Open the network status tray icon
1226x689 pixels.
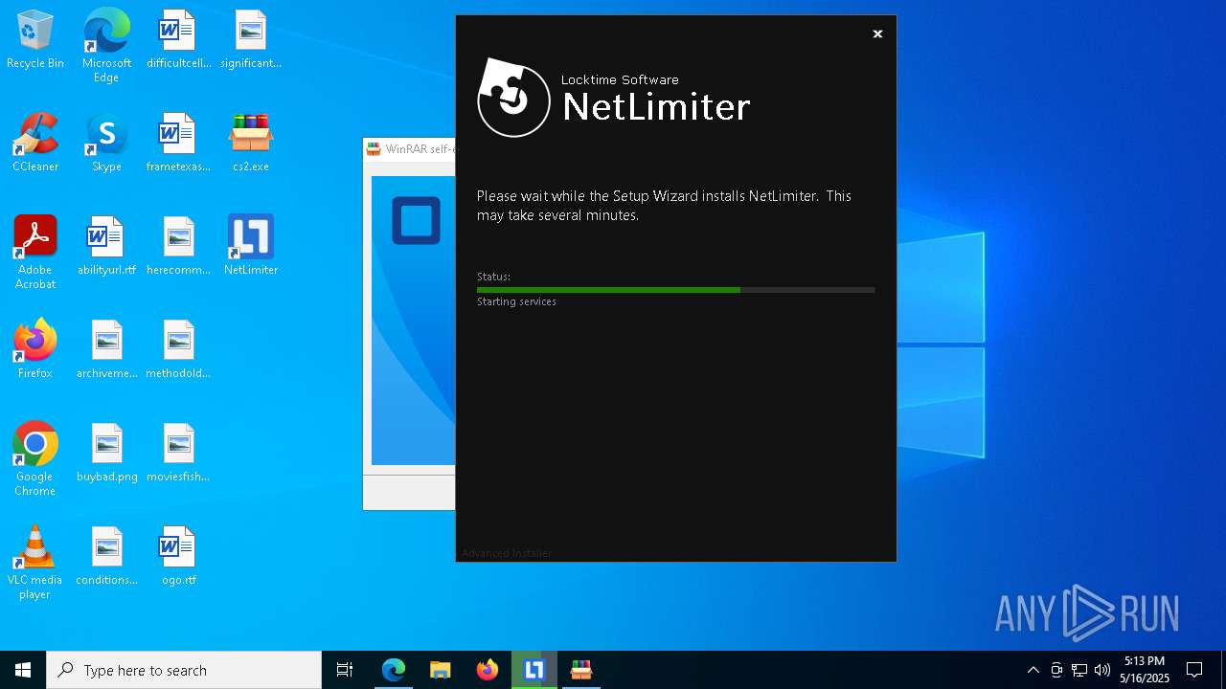tap(1079, 670)
